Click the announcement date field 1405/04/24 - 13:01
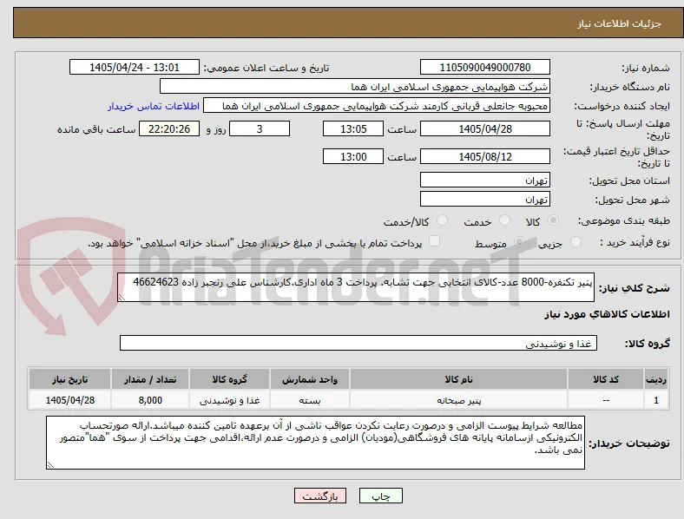Screen dimensions: 684x519 (x=135, y=67)
